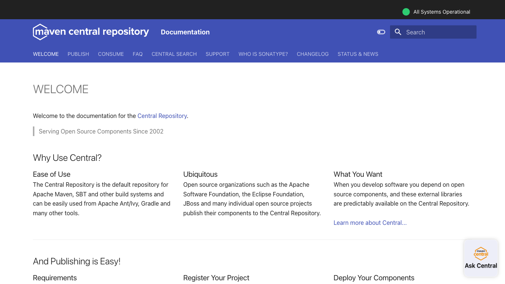Click the Serving Open Source Components quote
The width and height of the screenshot is (505, 284).
tap(101, 131)
